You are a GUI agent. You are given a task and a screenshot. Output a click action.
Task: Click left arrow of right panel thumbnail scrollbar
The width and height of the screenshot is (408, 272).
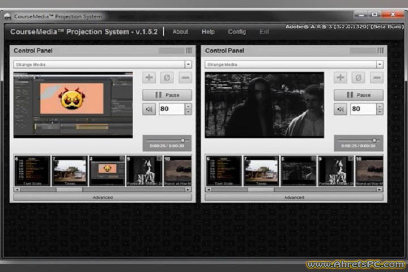coord(209,190)
